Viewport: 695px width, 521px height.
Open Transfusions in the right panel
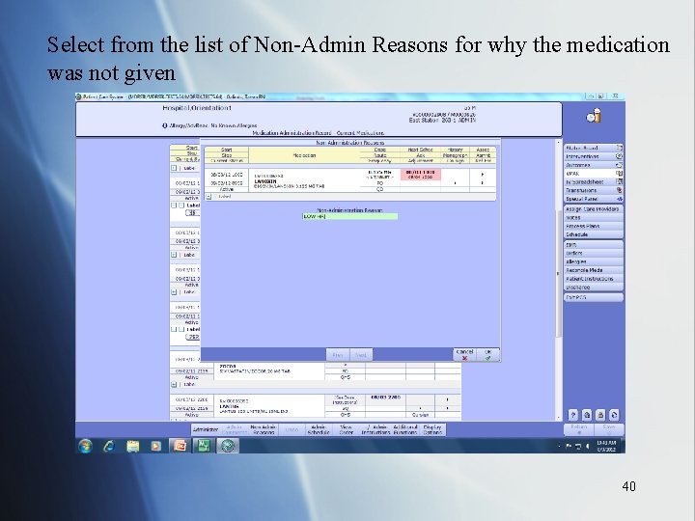pos(594,190)
